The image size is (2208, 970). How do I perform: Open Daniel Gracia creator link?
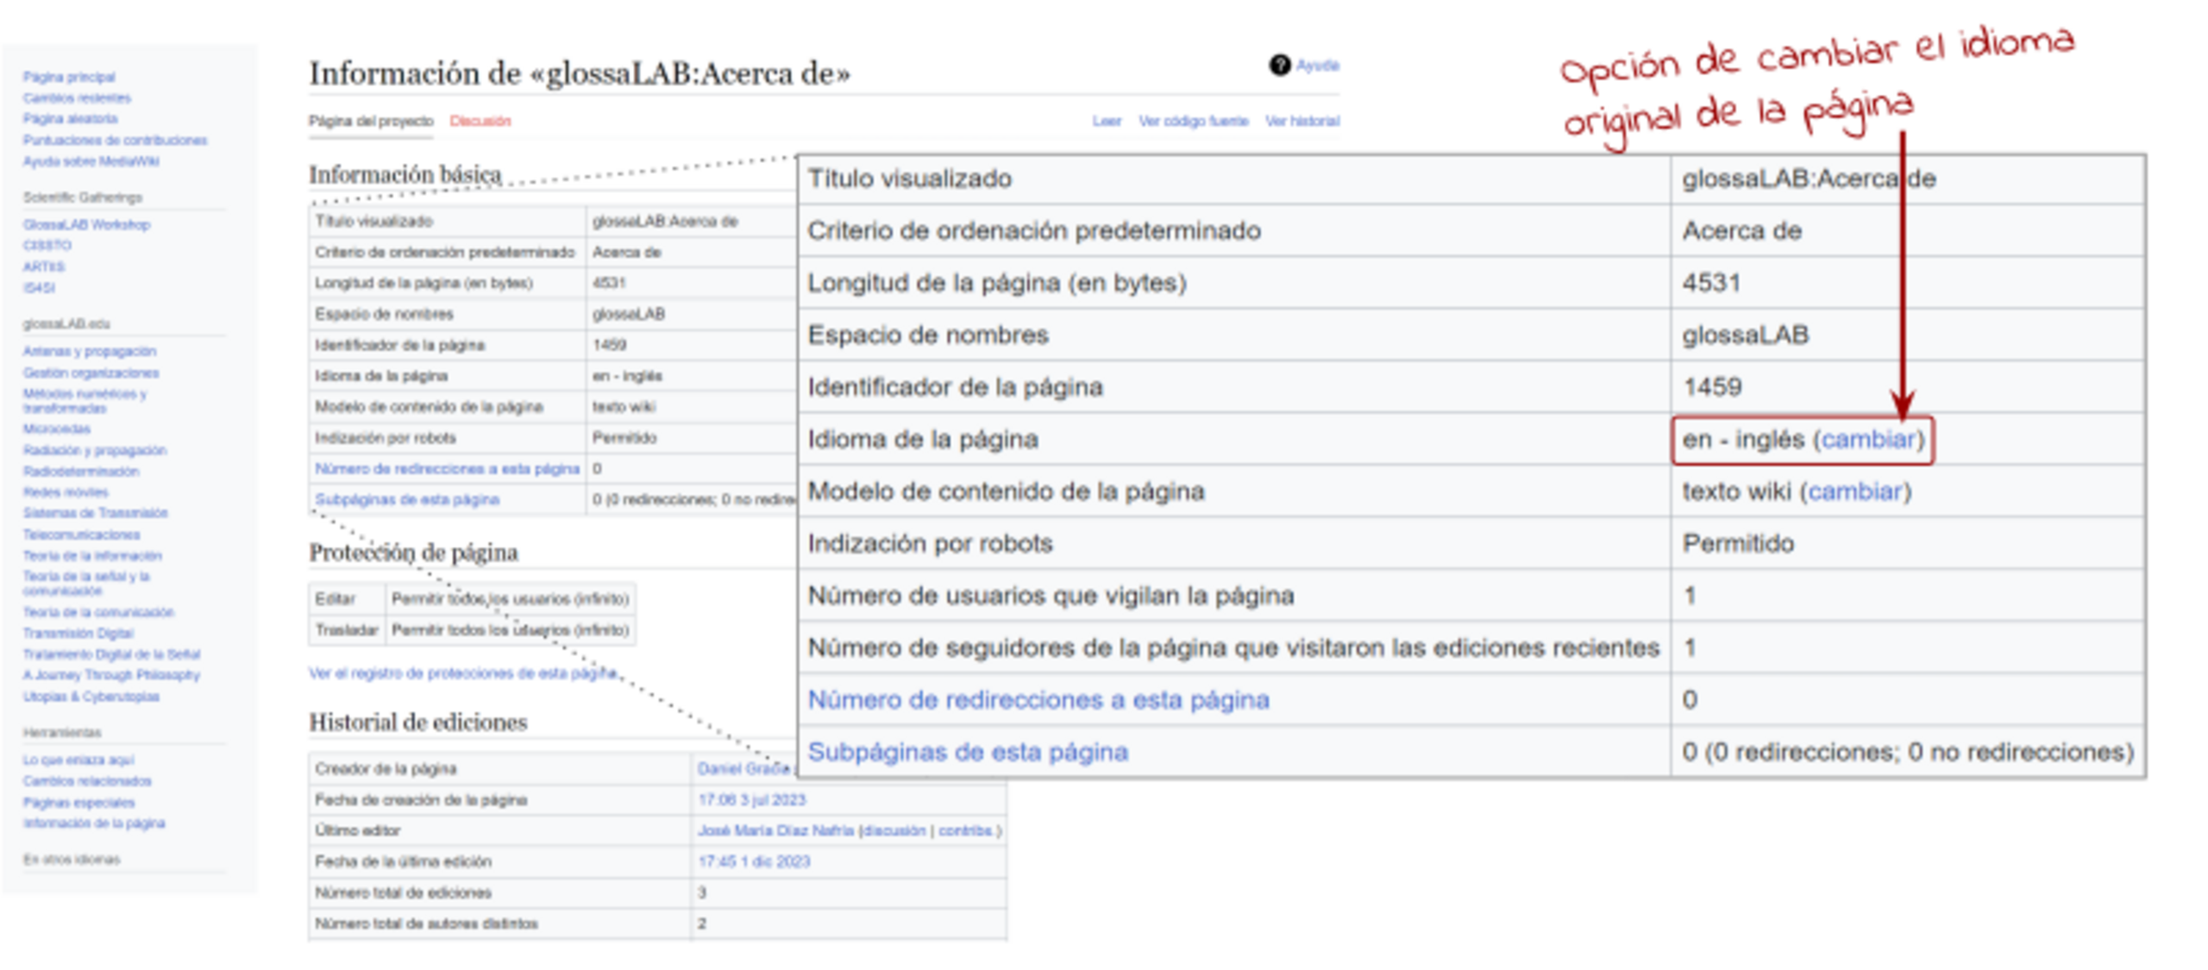click(x=744, y=768)
